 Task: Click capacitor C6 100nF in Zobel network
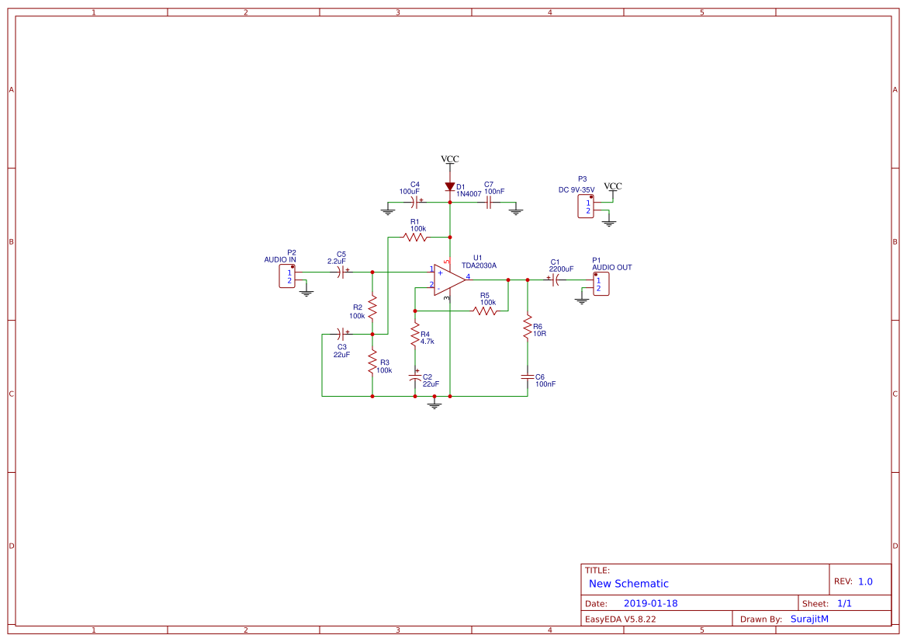pos(528,378)
